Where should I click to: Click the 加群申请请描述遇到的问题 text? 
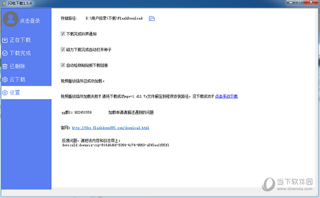(131, 112)
